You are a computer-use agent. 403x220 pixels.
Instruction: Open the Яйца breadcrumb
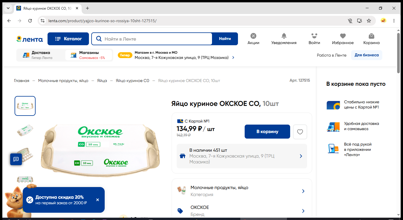(x=102, y=81)
